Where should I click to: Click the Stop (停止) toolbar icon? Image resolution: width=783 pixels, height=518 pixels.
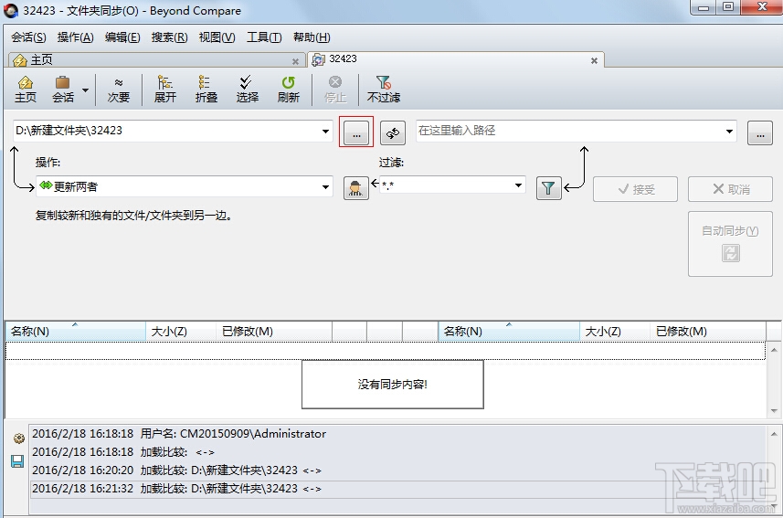tap(335, 90)
